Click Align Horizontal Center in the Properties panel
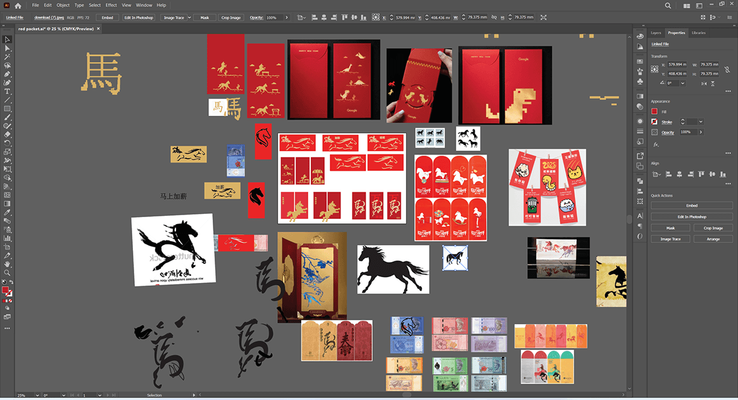 pos(680,174)
